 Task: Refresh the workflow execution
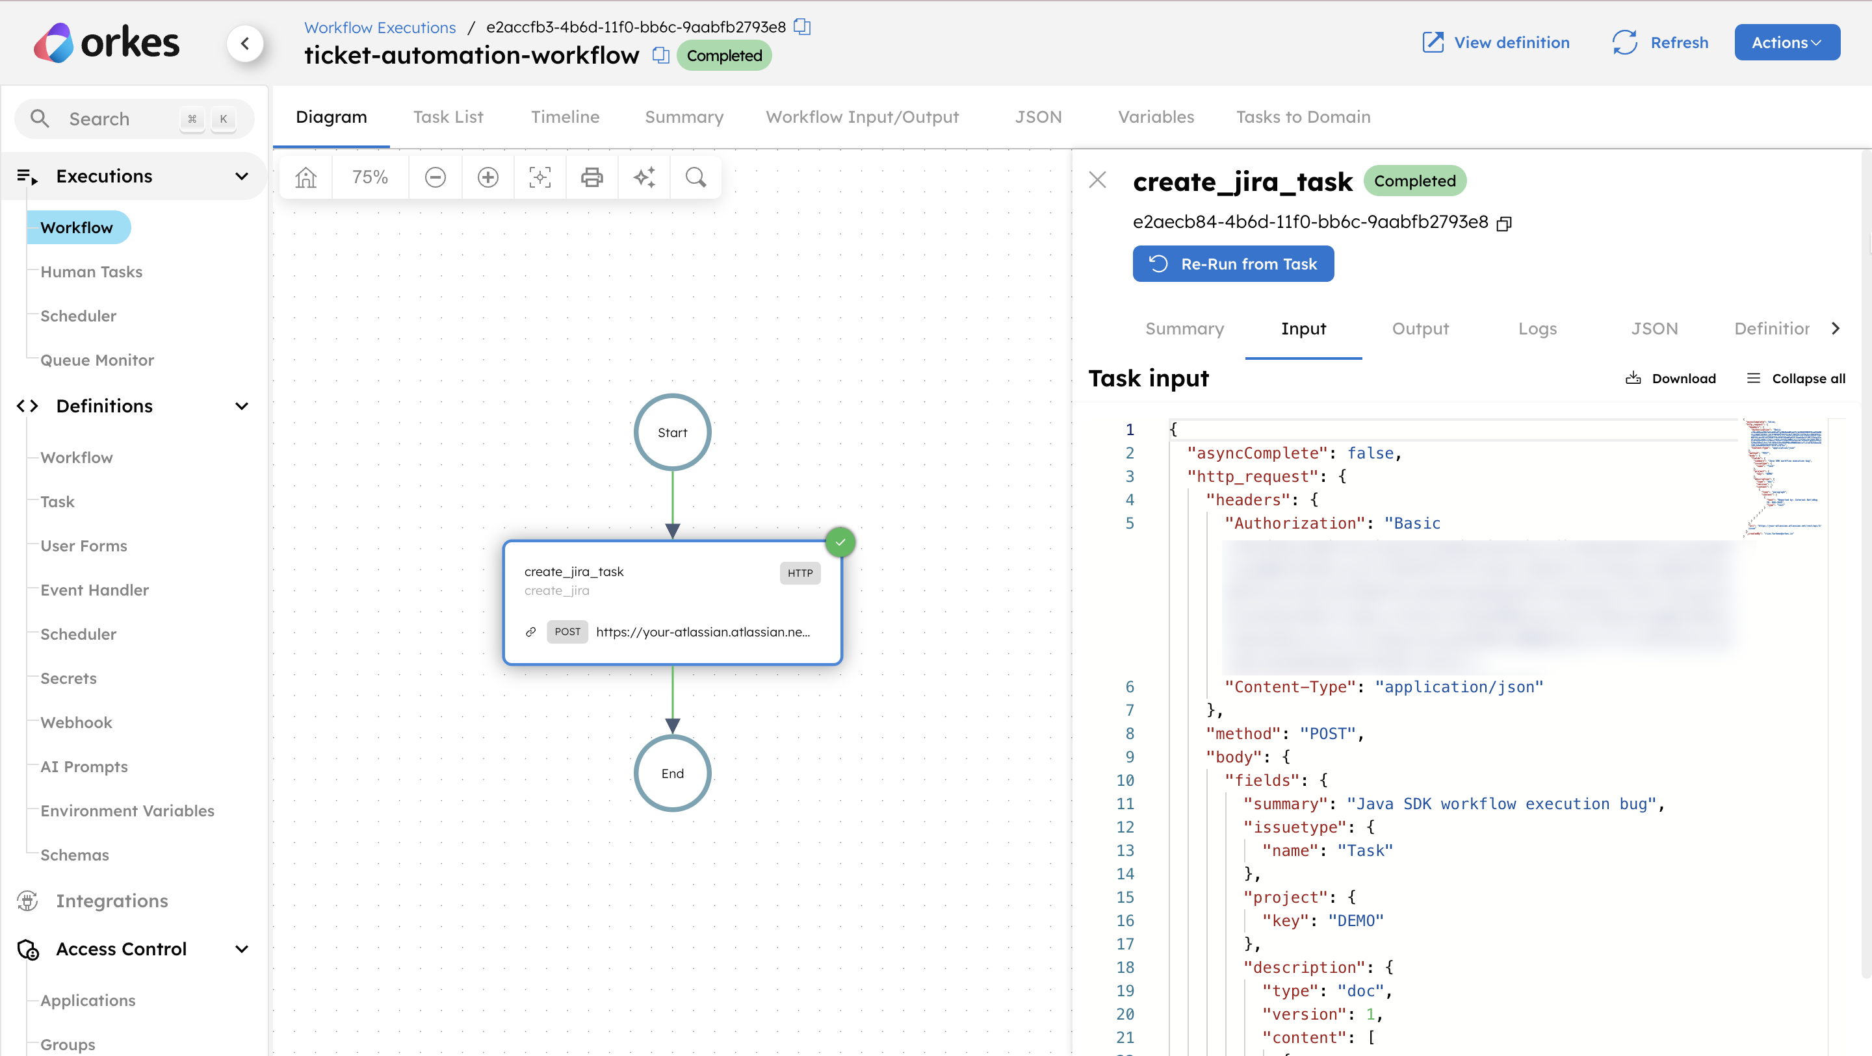pyautogui.click(x=1660, y=42)
